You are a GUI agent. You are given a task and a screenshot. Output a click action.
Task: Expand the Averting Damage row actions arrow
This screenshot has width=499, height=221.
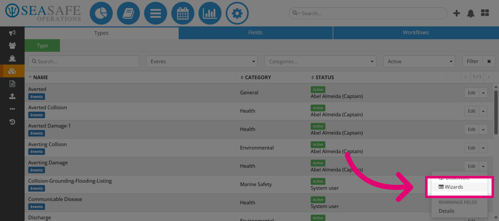pyautogui.click(x=483, y=166)
